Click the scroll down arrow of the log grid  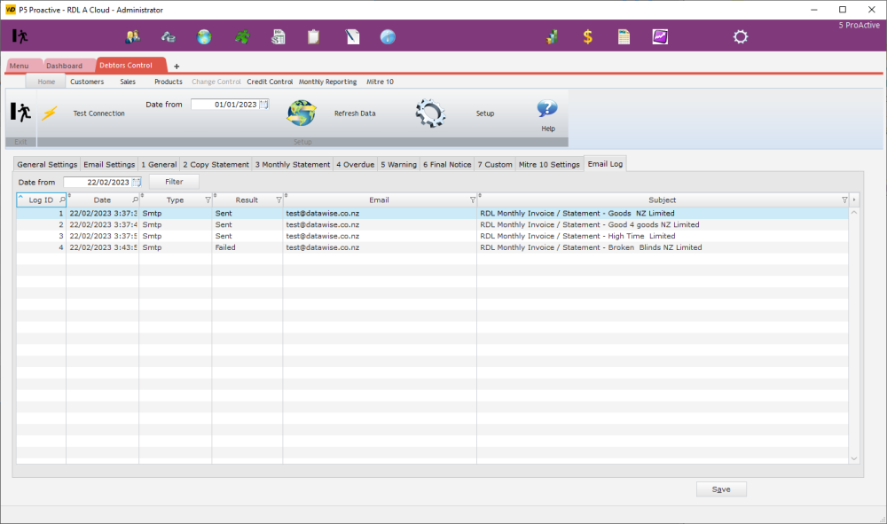(x=854, y=458)
